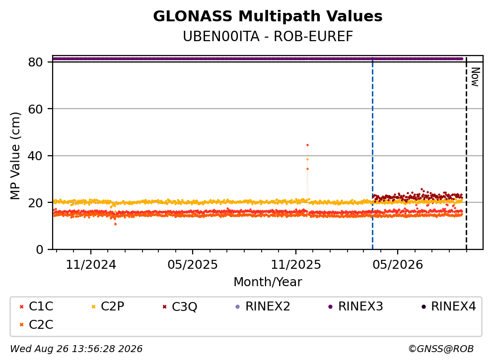Click the highest red outlier point near 45
493x364 pixels.
coord(307,145)
